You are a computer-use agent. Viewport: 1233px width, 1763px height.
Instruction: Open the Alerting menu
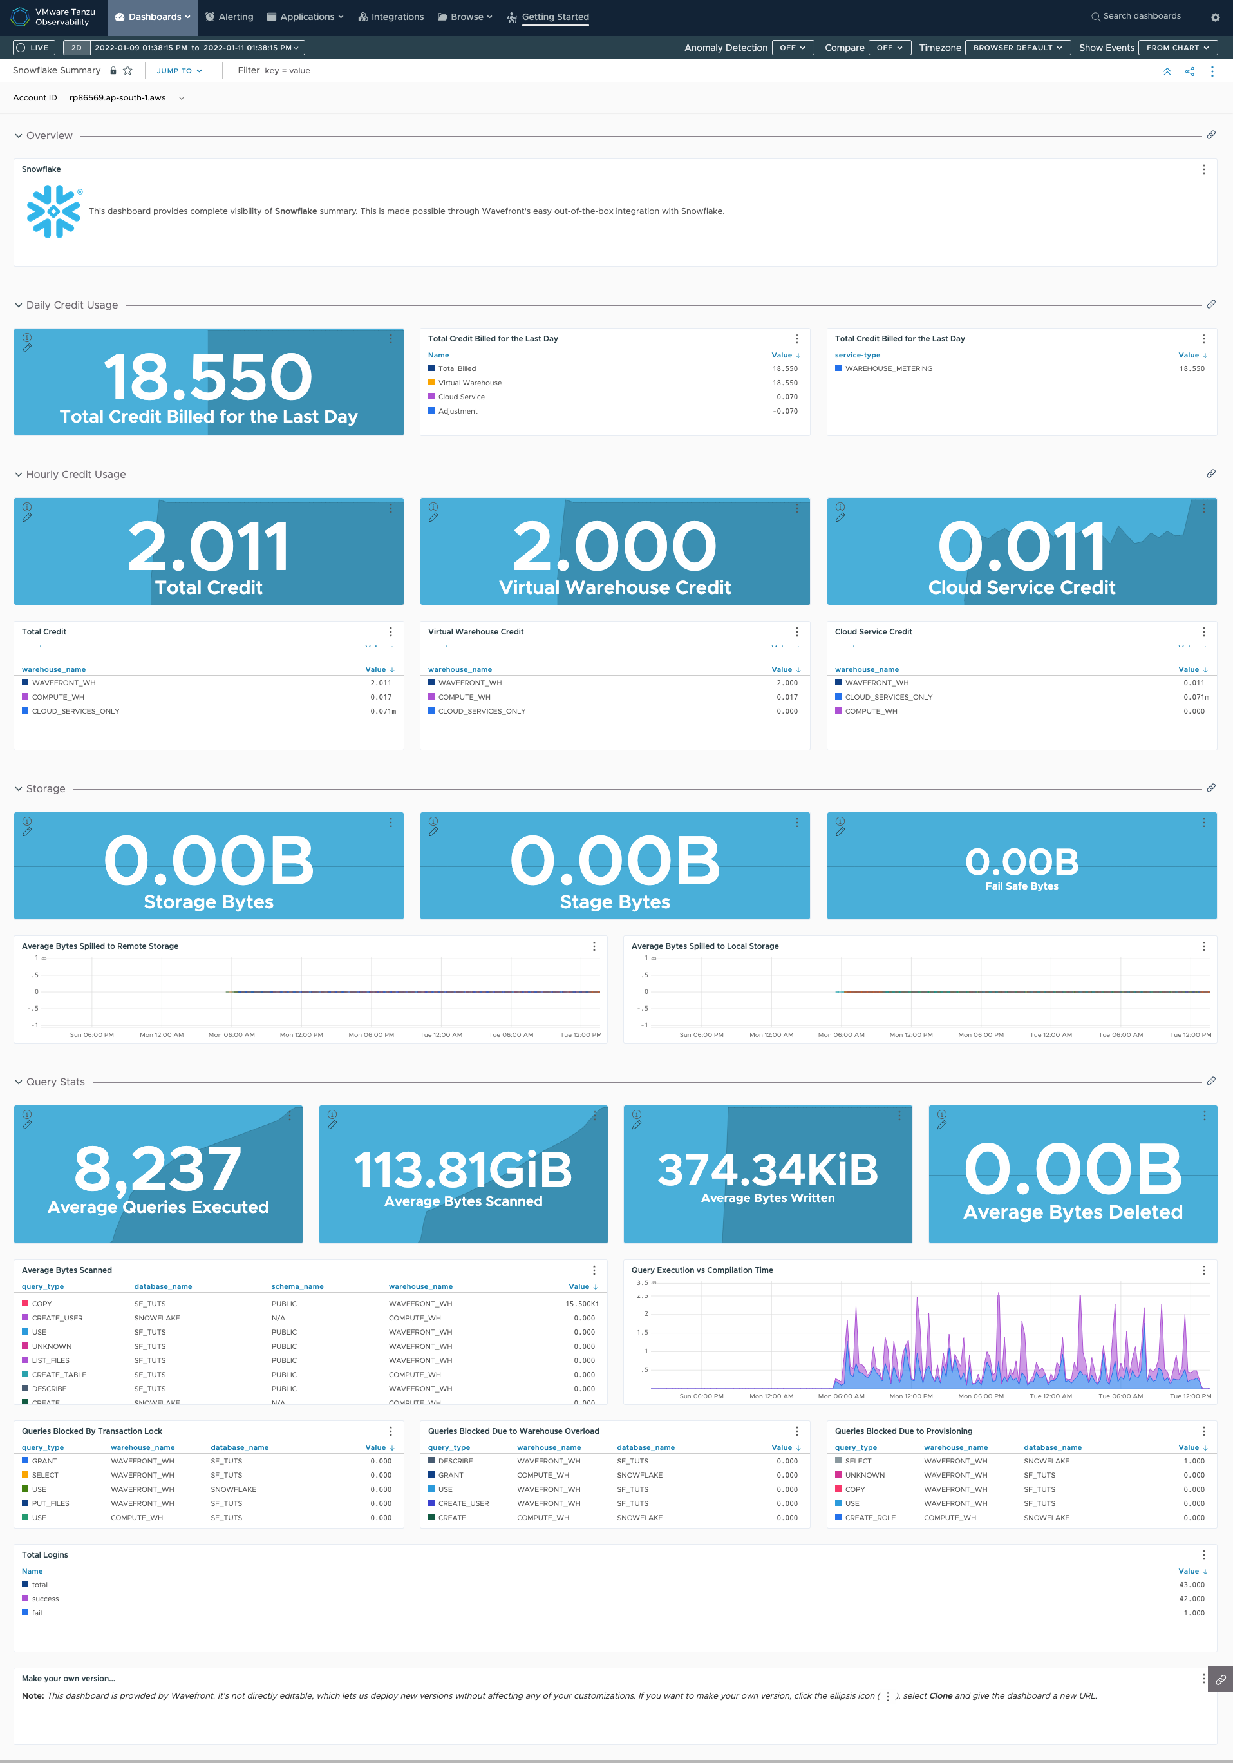pos(230,17)
